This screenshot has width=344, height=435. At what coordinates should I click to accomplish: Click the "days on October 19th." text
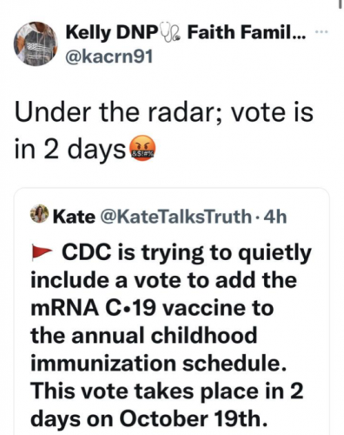point(149,418)
